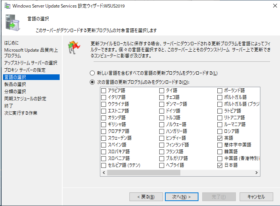Click the WSUS wizard title bar icon
This screenshot has height=206, width=280.
[7, 6]
